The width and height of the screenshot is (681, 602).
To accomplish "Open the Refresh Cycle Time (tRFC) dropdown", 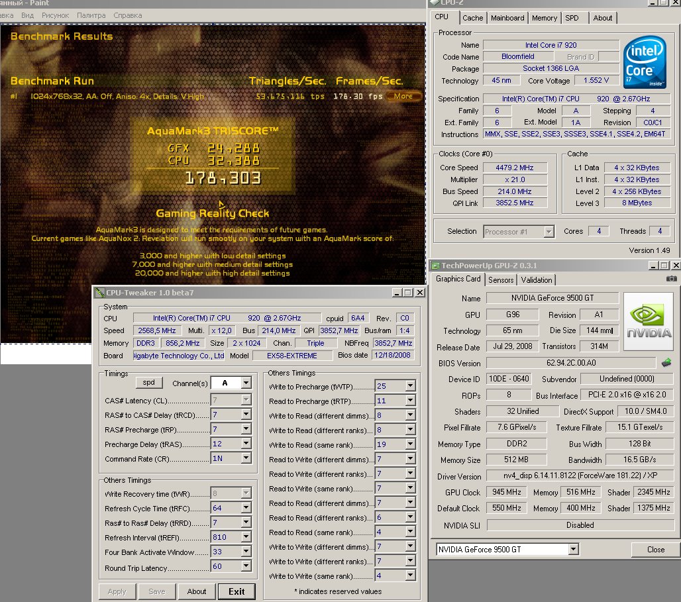I will [x=246, y=508].
